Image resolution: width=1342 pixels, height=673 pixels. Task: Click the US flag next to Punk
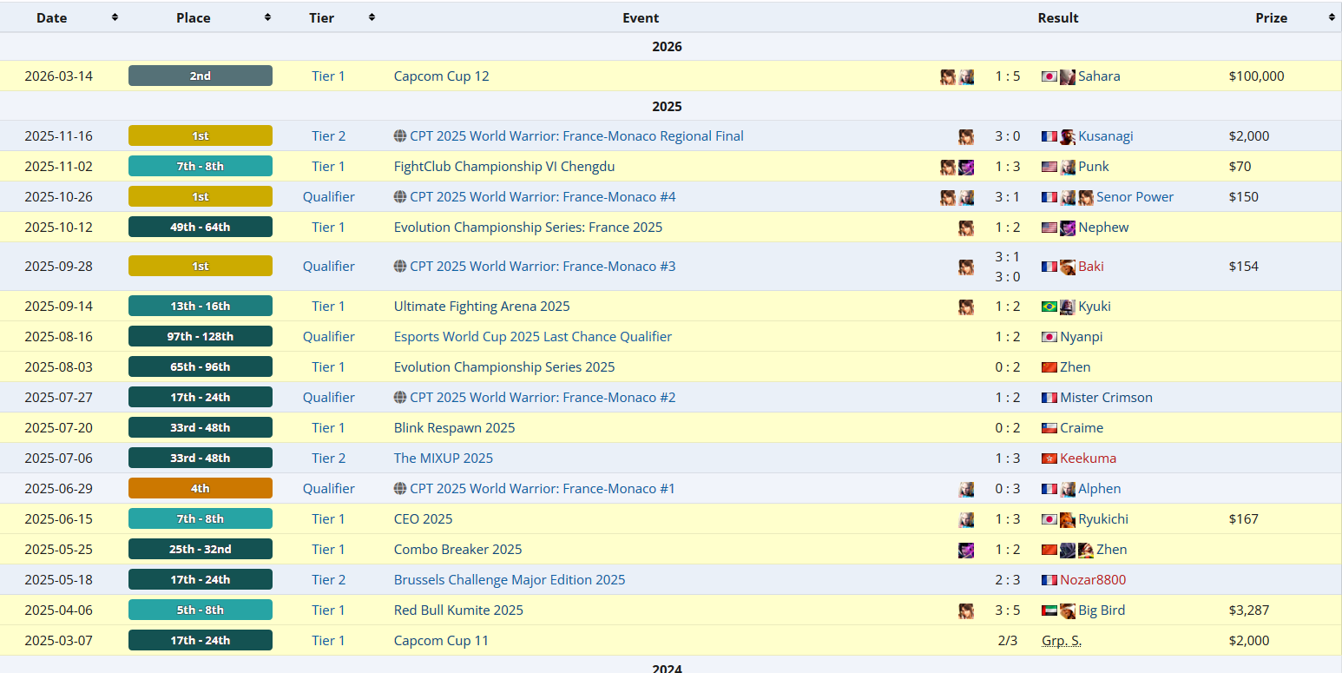coord(1049,167)
